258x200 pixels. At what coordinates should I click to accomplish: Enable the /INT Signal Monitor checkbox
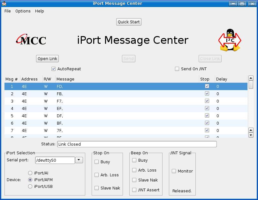174,171
